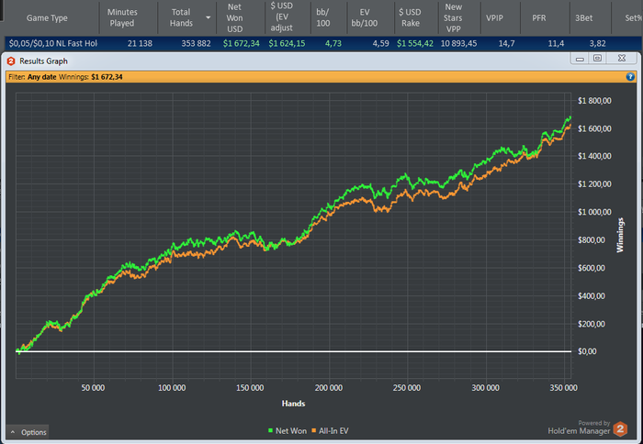Sort by 3Bet column header
The width and height of the screenshot is (643, 444).
click(583, 18)
